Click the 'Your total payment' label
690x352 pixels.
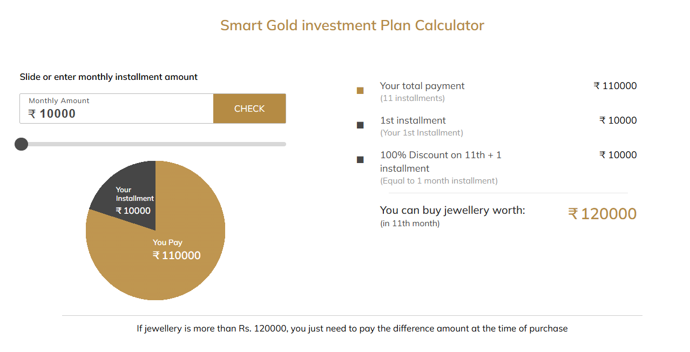point(422,86)
